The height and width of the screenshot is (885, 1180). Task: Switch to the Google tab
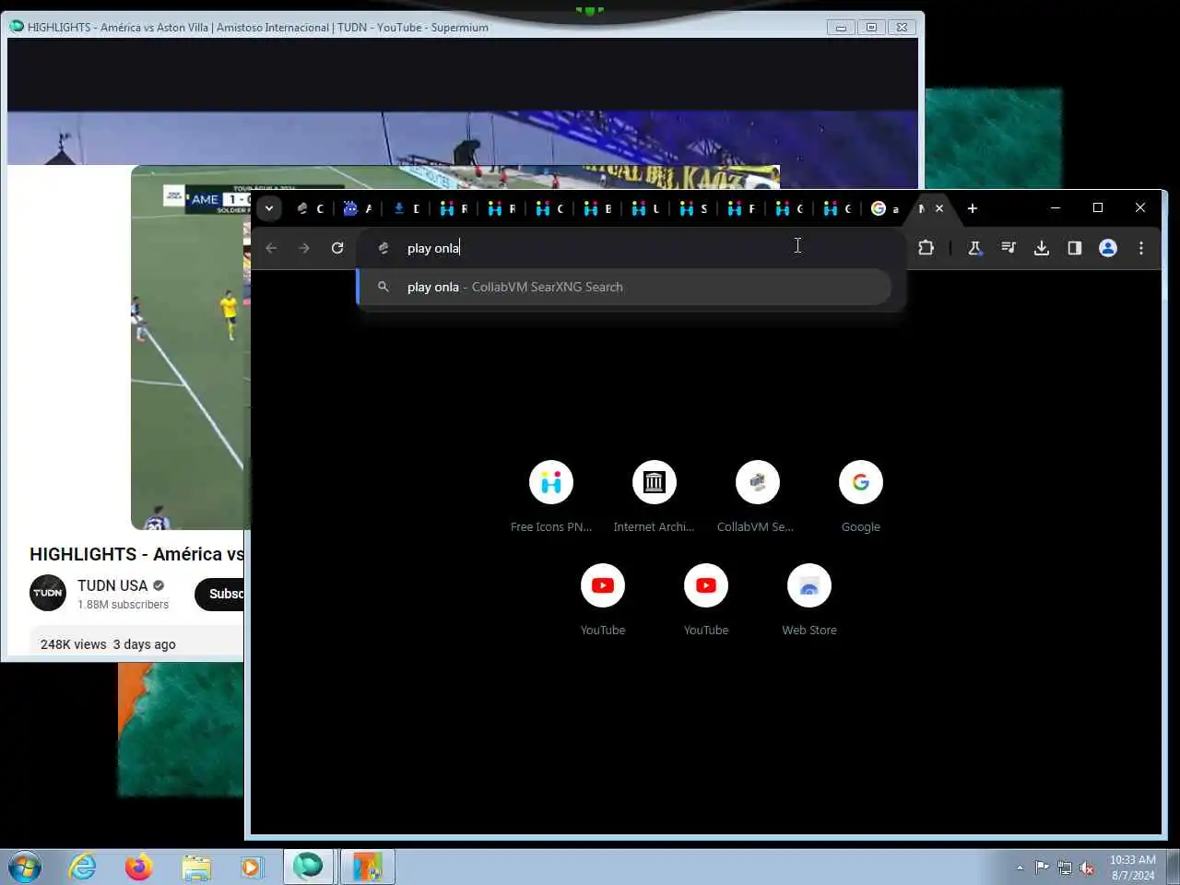coord(884,208)
